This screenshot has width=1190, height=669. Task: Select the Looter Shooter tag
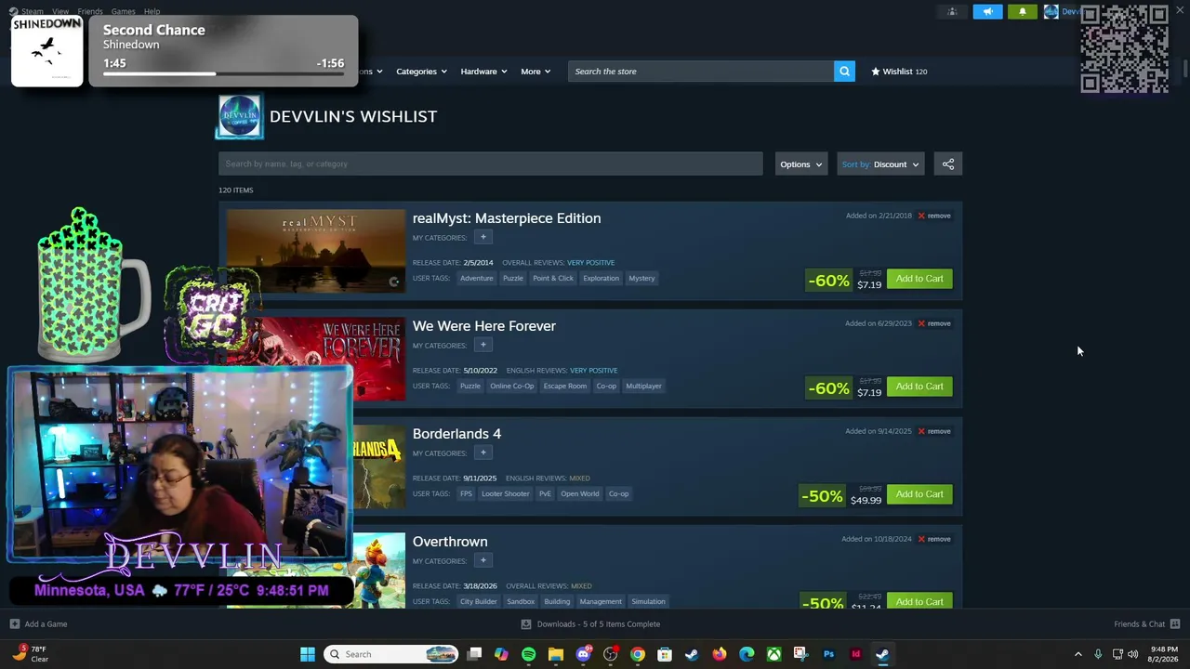click(505, 493)
